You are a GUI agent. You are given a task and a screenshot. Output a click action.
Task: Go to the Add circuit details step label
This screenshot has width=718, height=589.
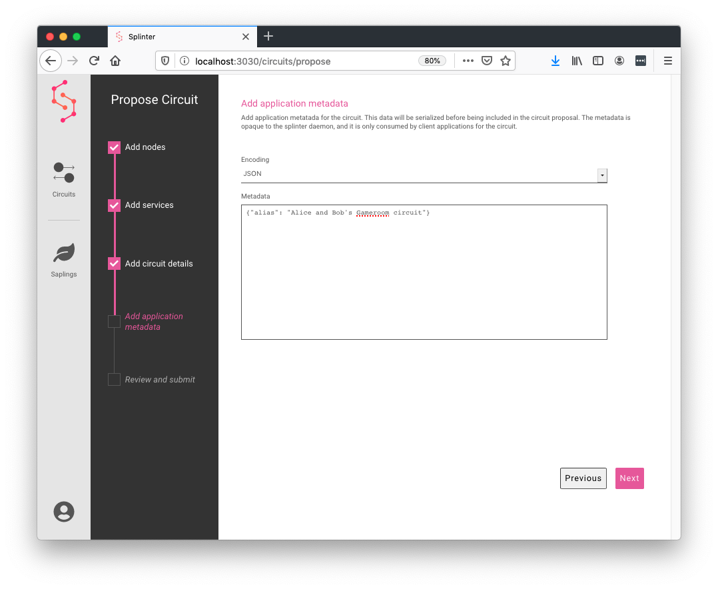pyautogui.click(x=159, y=263)
